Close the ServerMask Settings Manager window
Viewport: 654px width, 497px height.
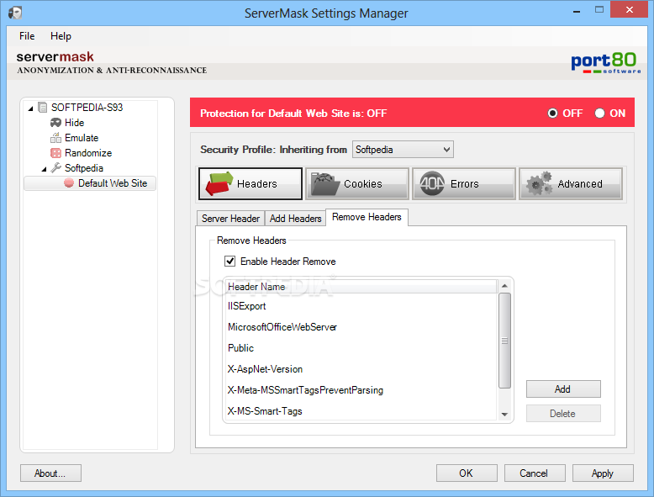630,9
